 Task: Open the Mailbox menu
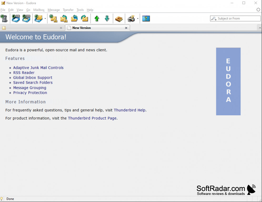(x=39, y=10)
